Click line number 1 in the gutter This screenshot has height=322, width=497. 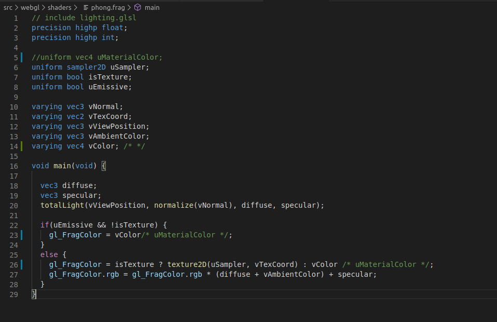coord(16,18)
